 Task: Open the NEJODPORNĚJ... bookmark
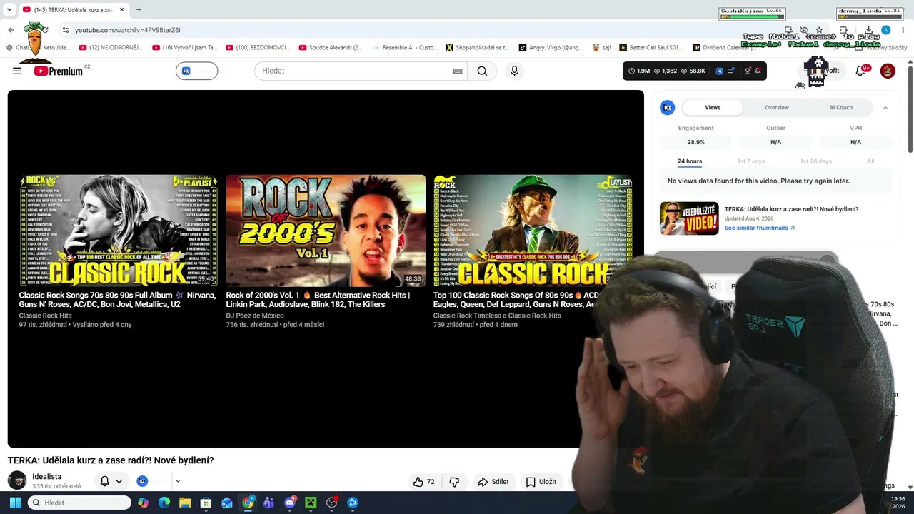pyautogui.click(x=111, y=48)
